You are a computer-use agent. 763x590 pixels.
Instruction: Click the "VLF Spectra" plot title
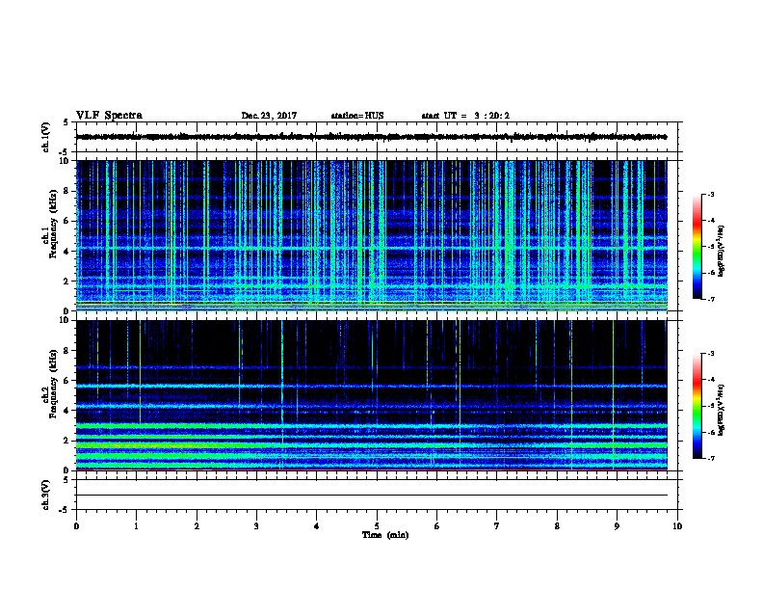click(109, 116)
